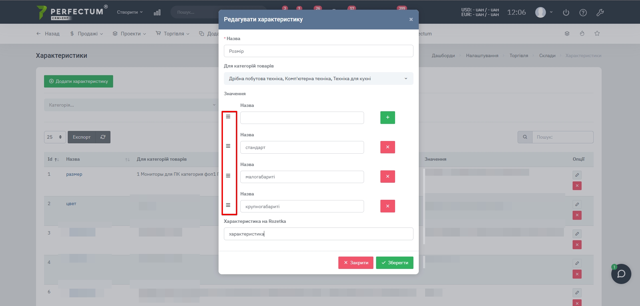Viewport: 640px width, 306px height.
Task: Delete the 'малогабариті' value row
Action: [x=387, y=176]
